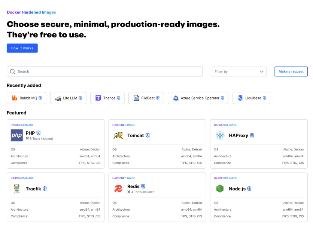Click the hardened badge next to Tomcat
The height and width of the screenshot is (226, 313).
point(148,135)
